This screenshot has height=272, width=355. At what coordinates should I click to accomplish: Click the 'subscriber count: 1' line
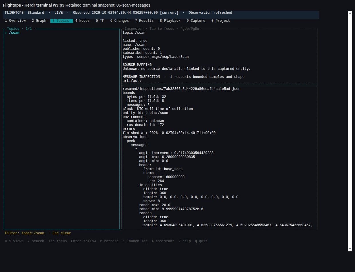point(142,53)
